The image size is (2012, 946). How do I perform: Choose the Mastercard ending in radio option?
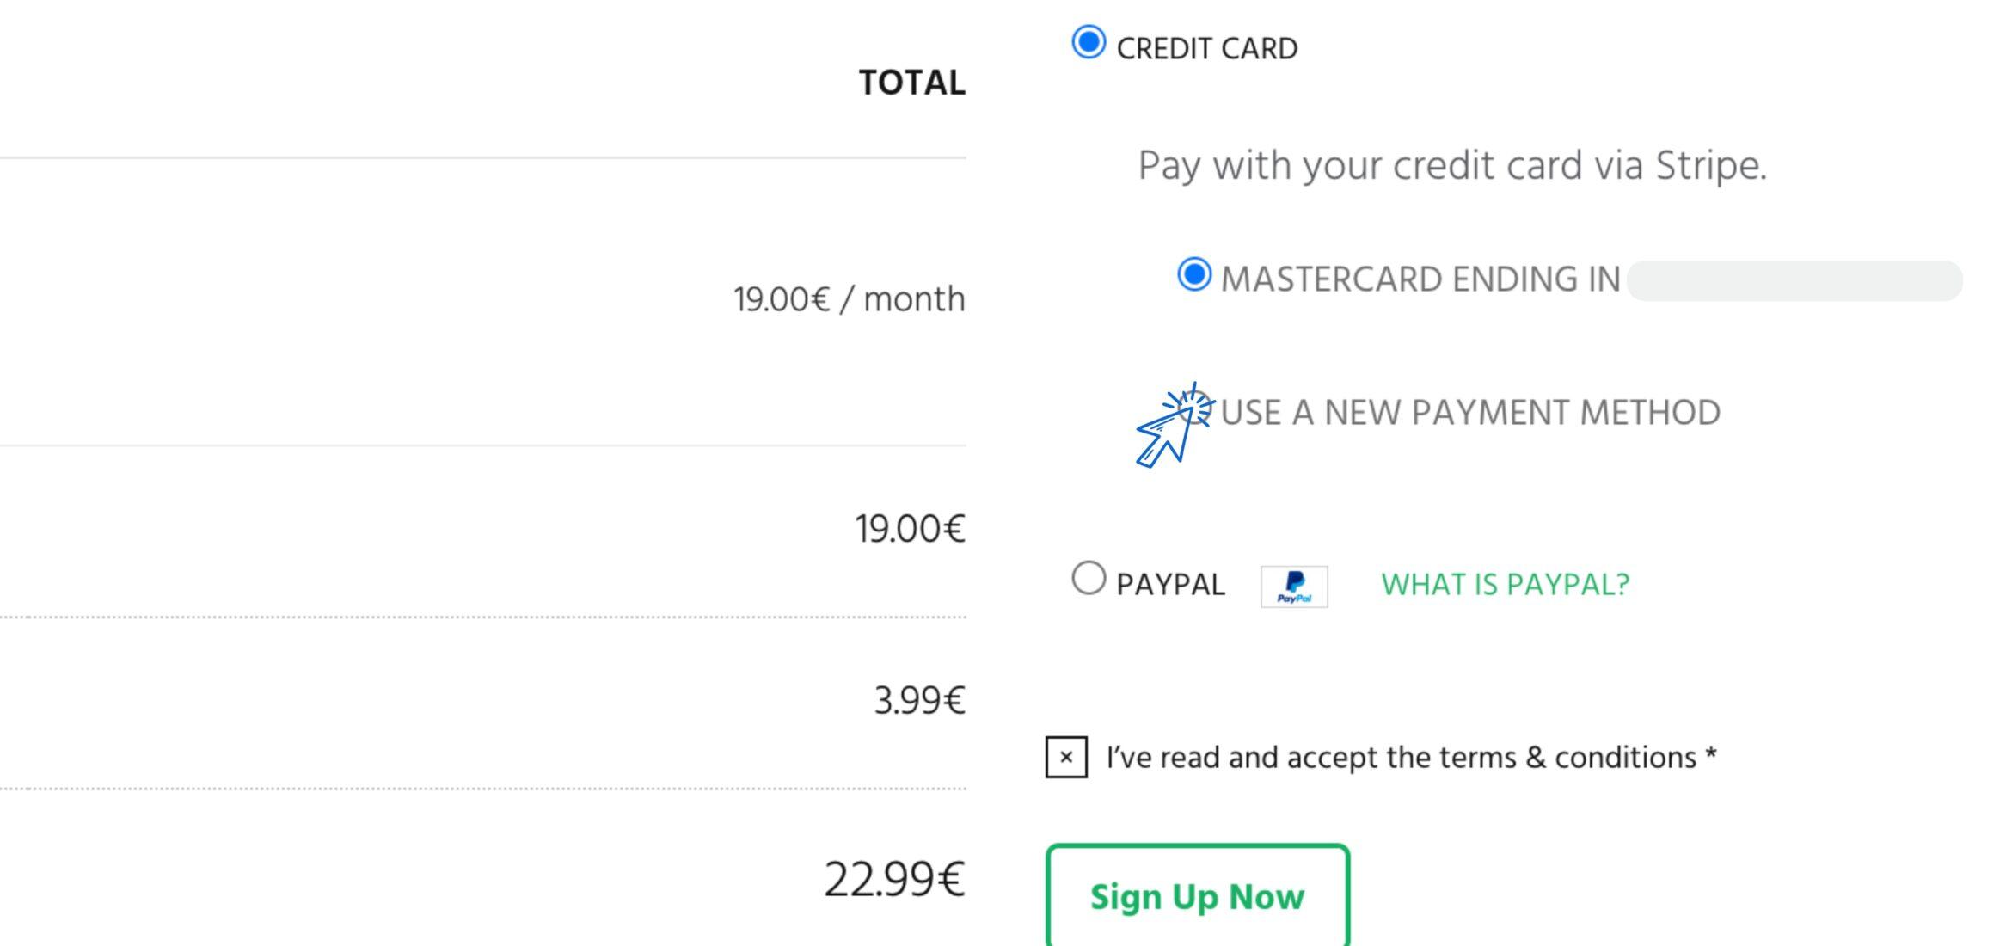click(1194, 275)
